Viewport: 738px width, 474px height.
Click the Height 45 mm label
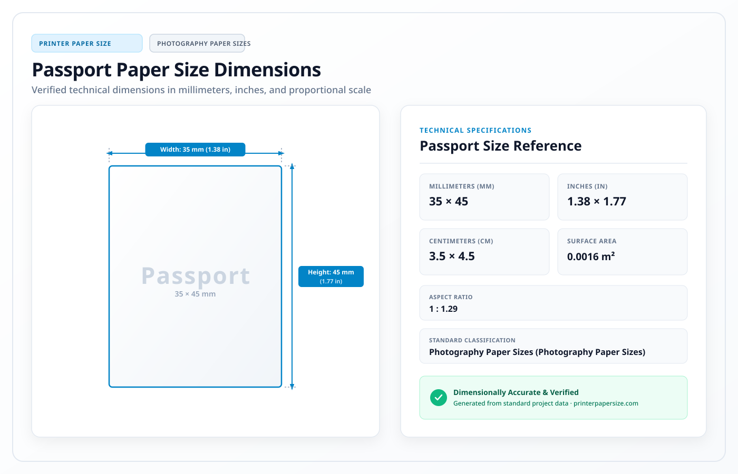click(331, 276)
